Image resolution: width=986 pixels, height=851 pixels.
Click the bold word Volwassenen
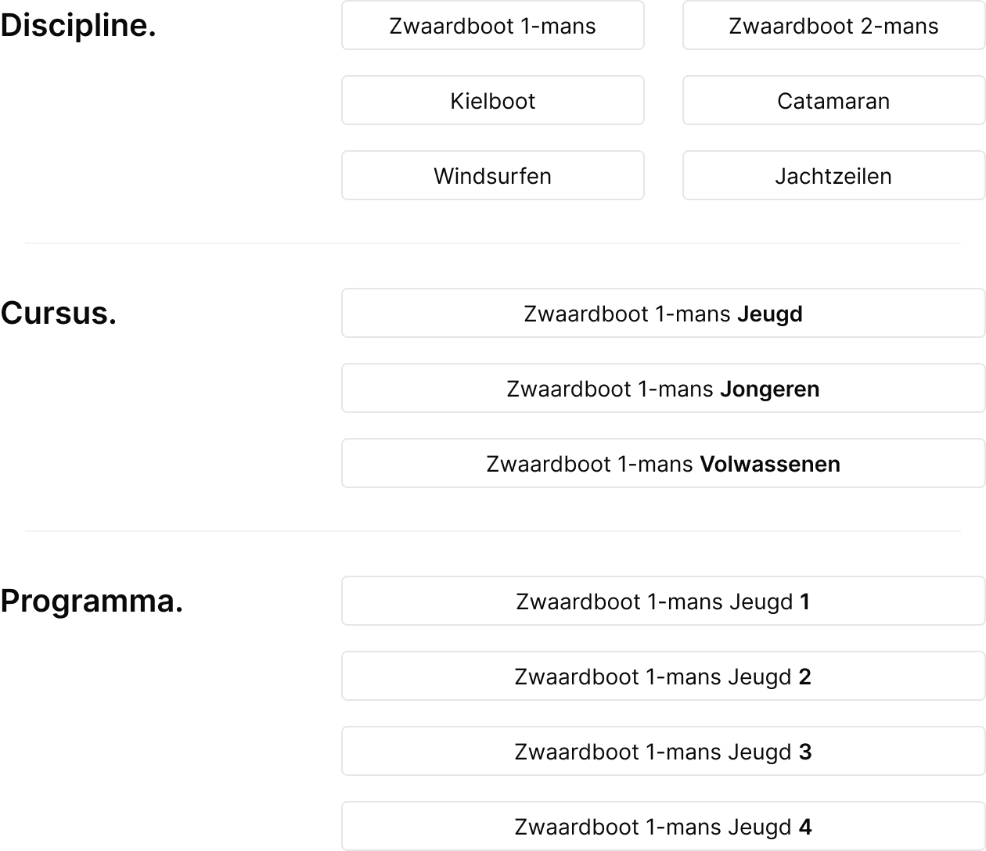770,464
